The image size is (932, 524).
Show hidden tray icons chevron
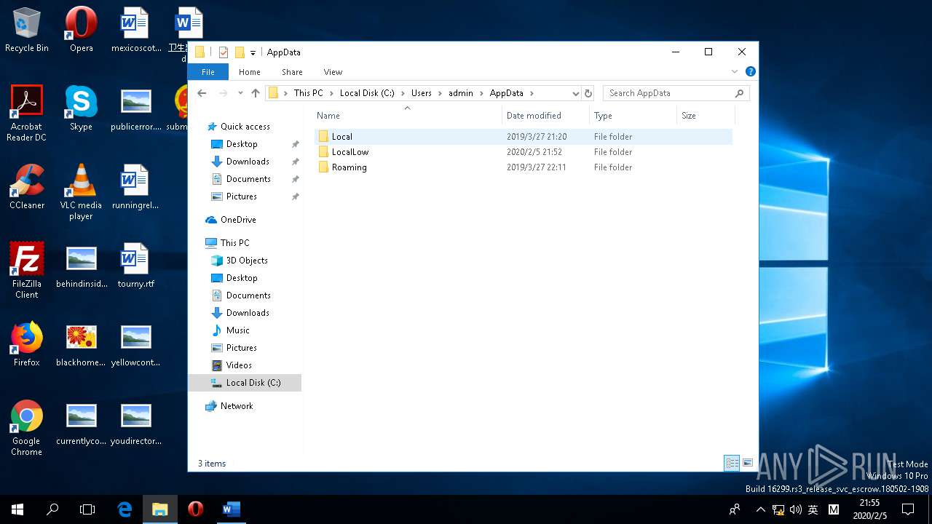pyautogui.click(x=761, y=509)
